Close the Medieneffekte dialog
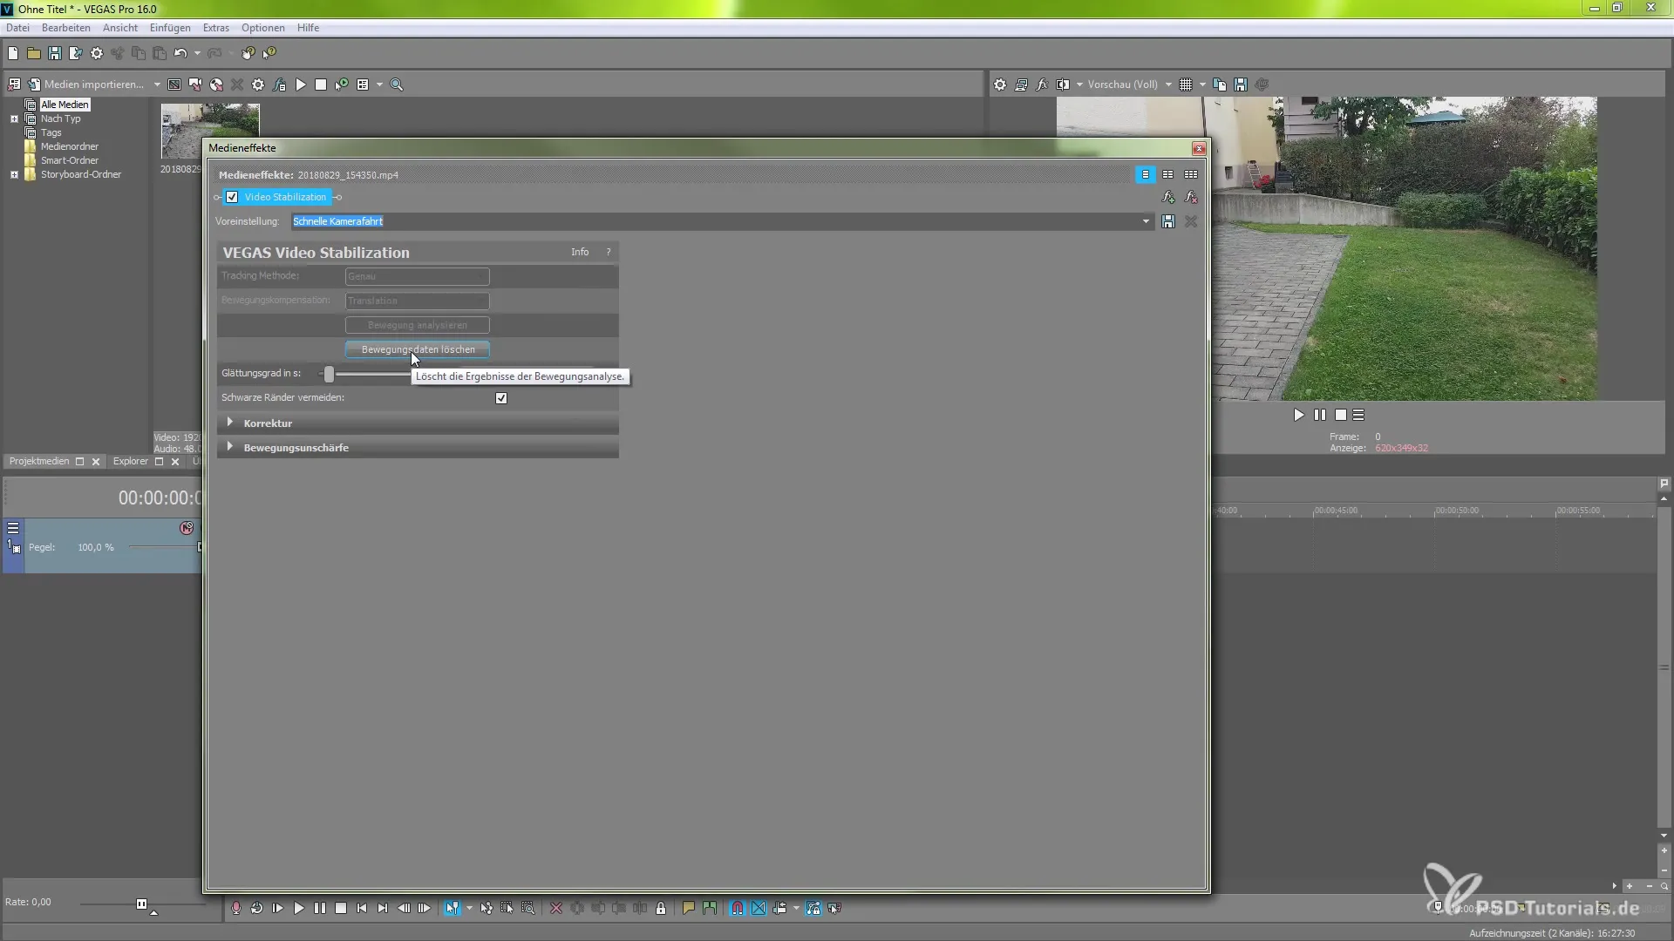1674x941 pixels. [1199, 148]
